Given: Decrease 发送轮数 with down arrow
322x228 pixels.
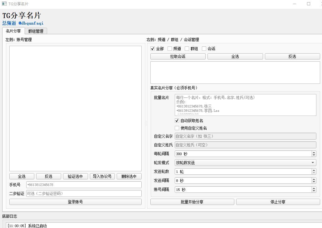Looking at the screenshot, I should pyautogui.click(x=314, y=173).
